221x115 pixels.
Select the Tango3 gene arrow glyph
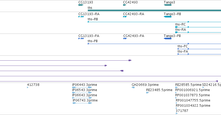tap(168, 5)
